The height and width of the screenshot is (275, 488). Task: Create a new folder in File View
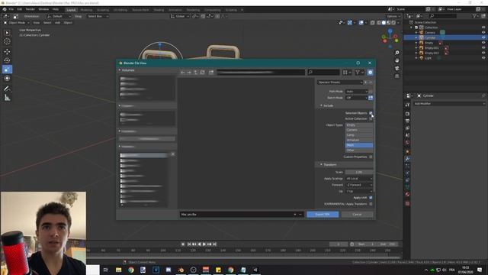[211, 73]
